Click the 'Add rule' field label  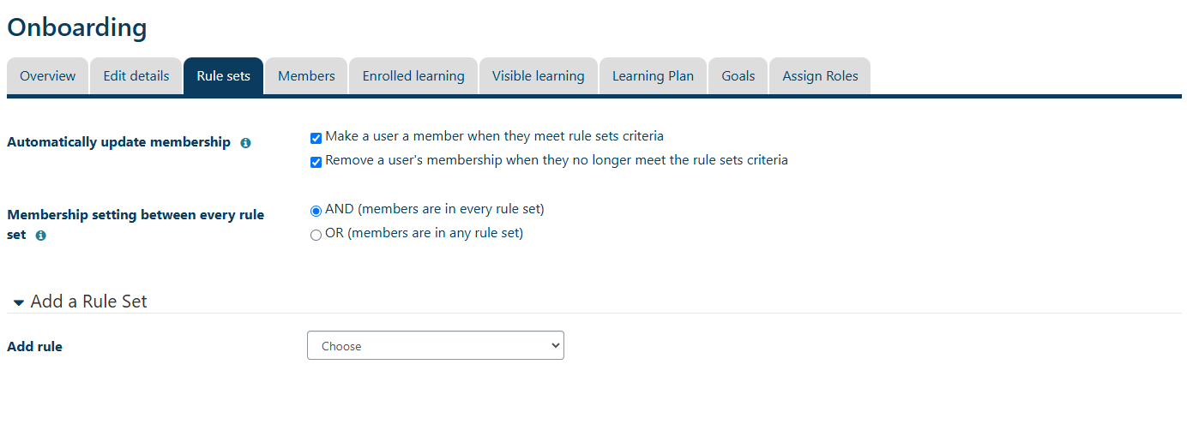pos(34,347)
